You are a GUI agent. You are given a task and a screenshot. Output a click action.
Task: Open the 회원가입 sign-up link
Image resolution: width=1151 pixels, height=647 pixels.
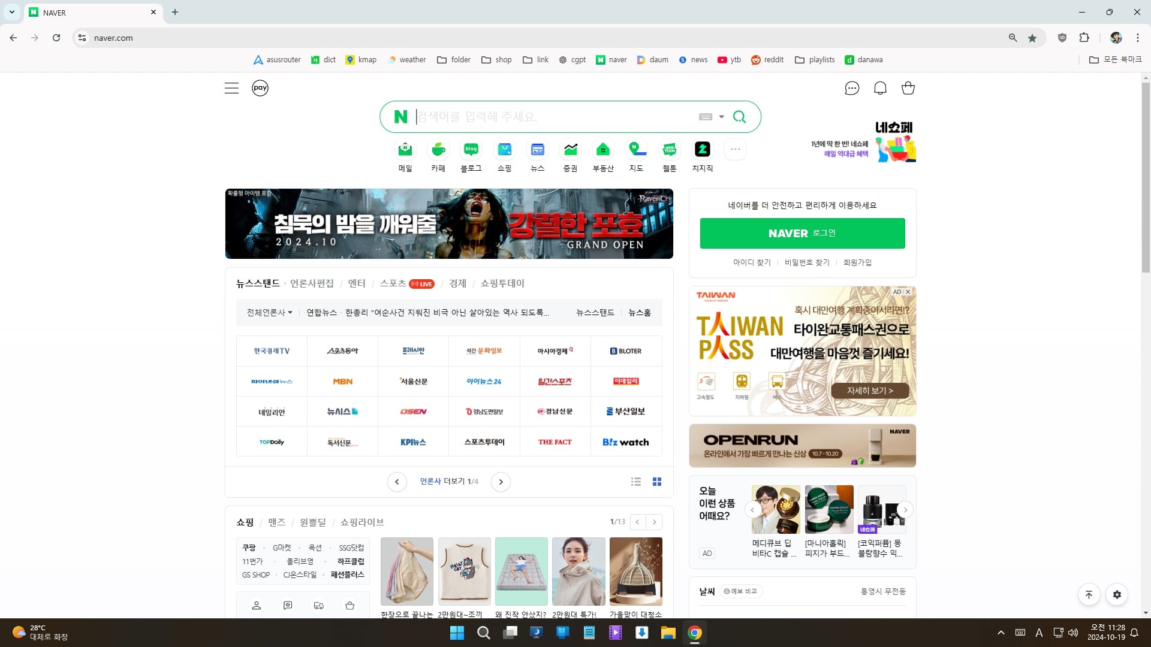coord(857,262)
